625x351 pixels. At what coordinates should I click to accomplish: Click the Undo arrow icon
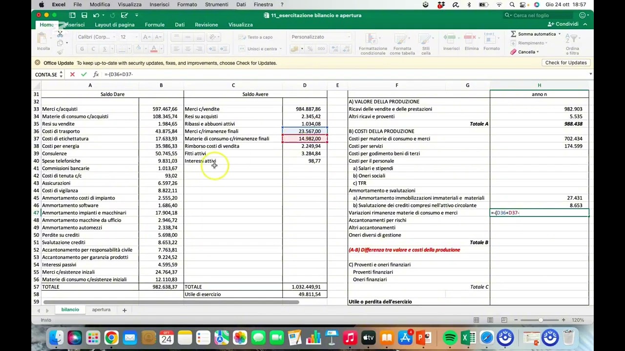click(x=96, y=15)
